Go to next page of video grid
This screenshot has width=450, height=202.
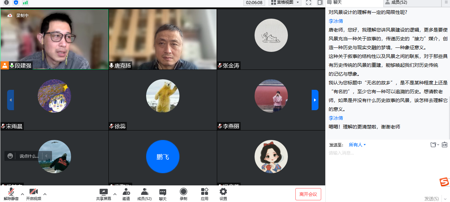click(315, 100)
